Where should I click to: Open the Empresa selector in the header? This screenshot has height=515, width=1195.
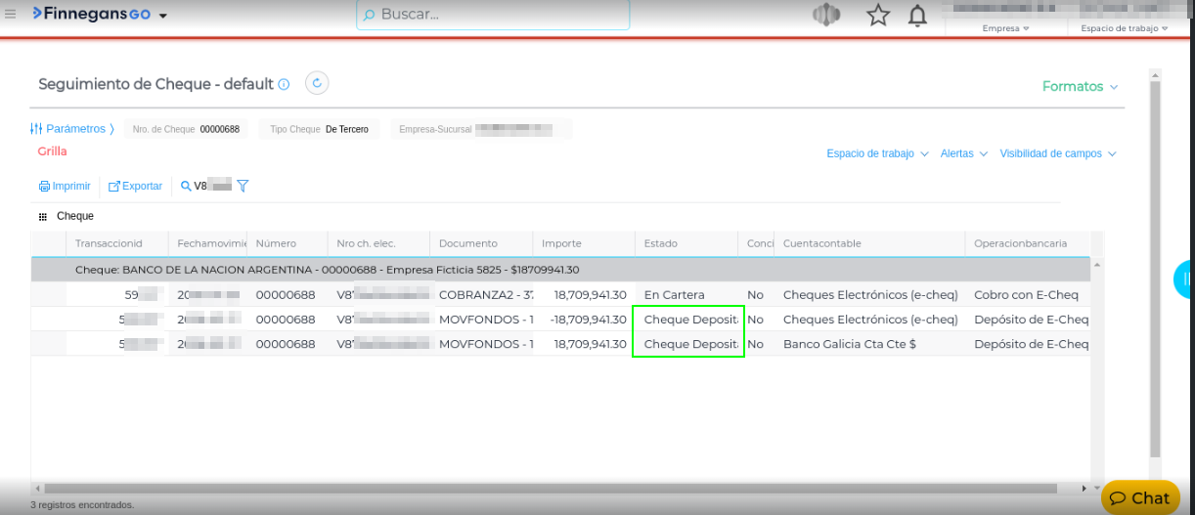point(1005,28)
